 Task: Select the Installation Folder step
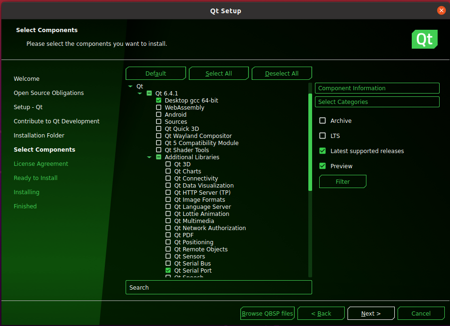(x=39, y=135)
